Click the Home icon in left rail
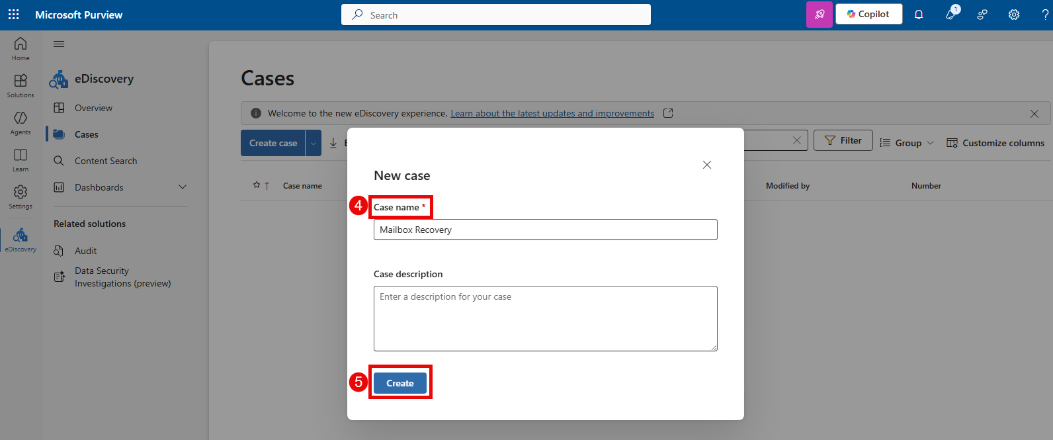This screenshot has height=440, width=1053. (21, 48)
